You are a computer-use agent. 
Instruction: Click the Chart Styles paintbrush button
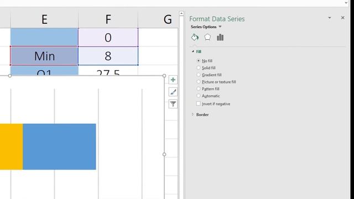click(173, 92)
